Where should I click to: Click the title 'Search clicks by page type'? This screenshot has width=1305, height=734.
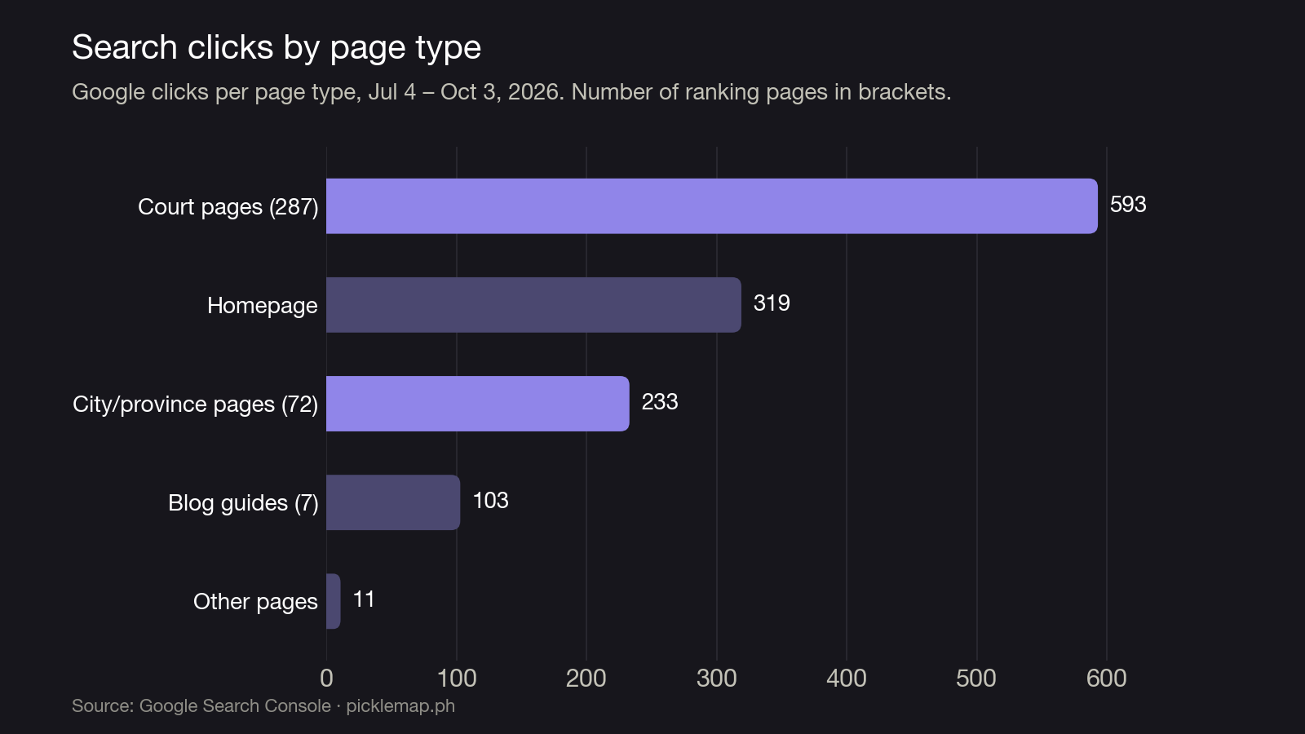tap(276, 47)
